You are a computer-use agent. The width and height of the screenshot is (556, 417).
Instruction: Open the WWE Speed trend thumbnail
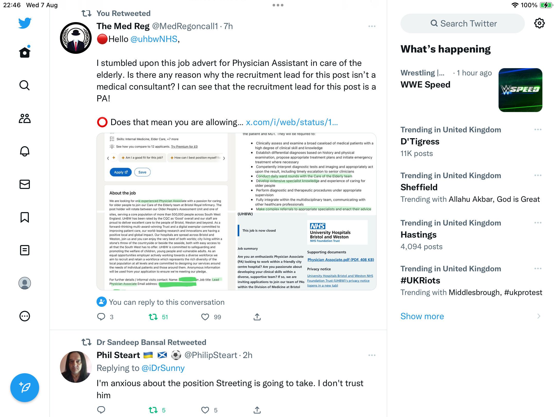pos(520,90)
